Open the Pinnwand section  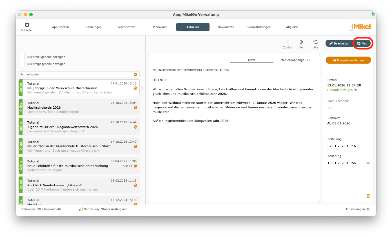click(160, 27)
